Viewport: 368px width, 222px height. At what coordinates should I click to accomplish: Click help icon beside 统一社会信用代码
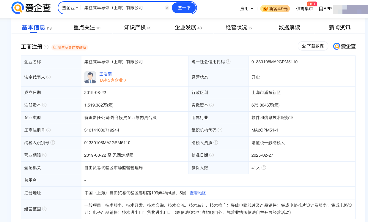pyautogui.click(x=228, y=62)
